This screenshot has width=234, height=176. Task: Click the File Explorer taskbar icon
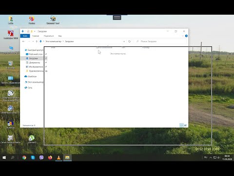[67, 157]
